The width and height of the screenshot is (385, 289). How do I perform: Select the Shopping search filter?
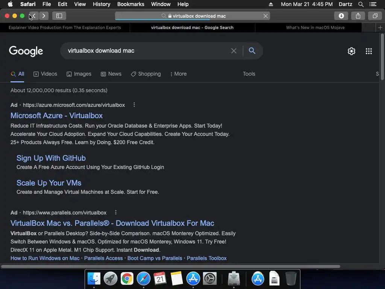pyautogui.click(x=146, y=74)
